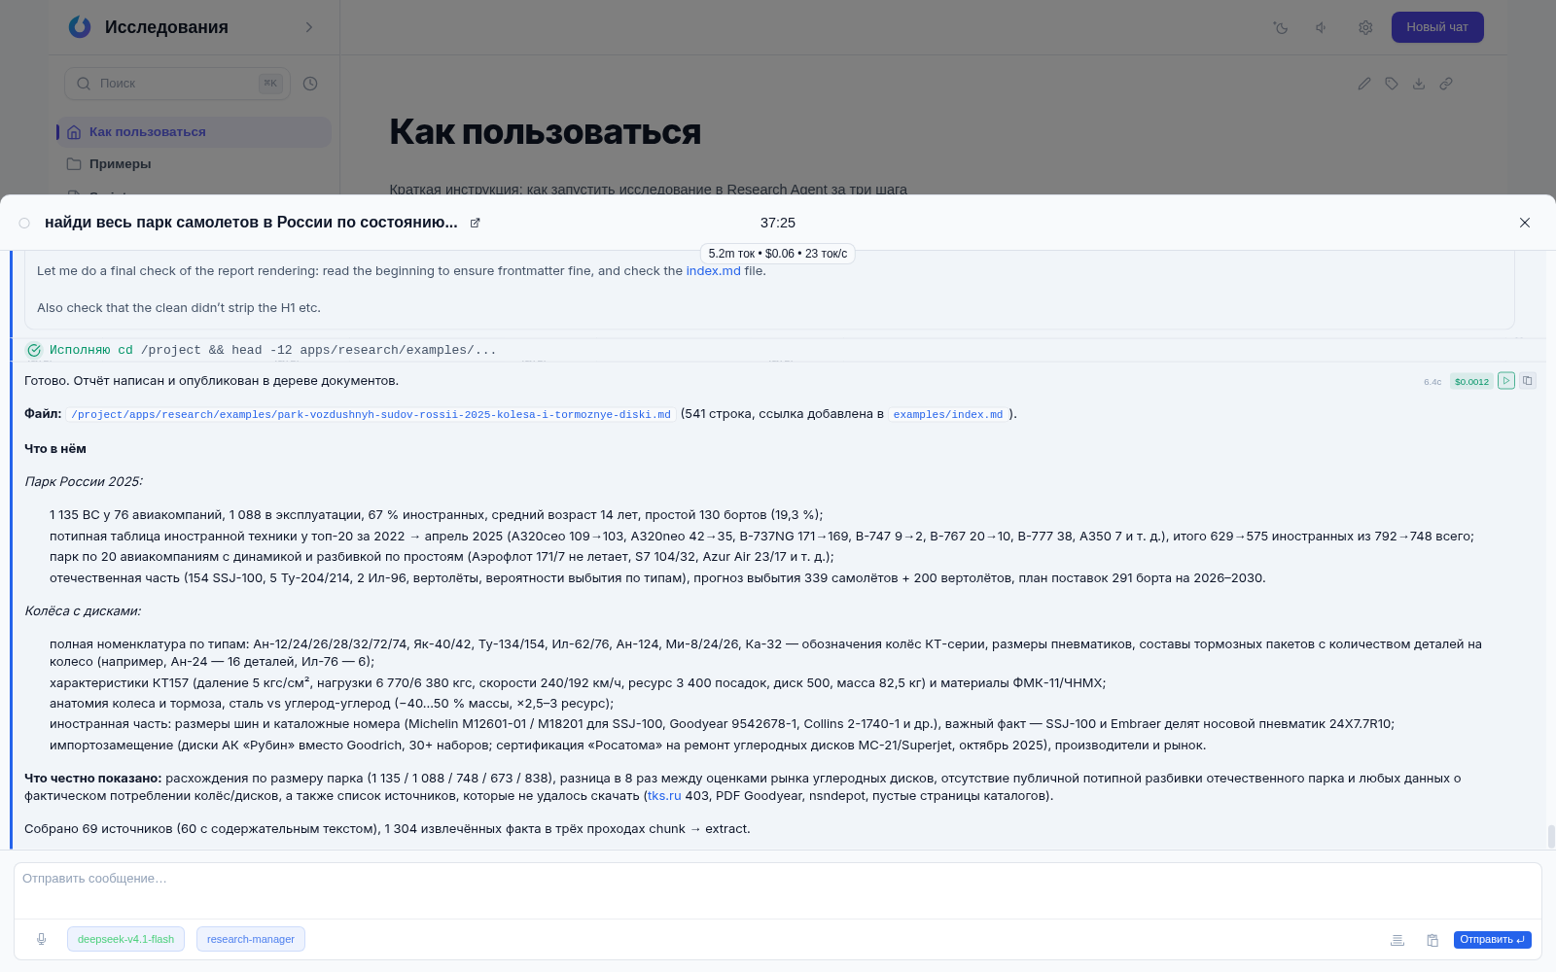The width and height of the screenshot is (1556, 972).
Task: Open settings via the gear icon
Action: point(1365,27)
